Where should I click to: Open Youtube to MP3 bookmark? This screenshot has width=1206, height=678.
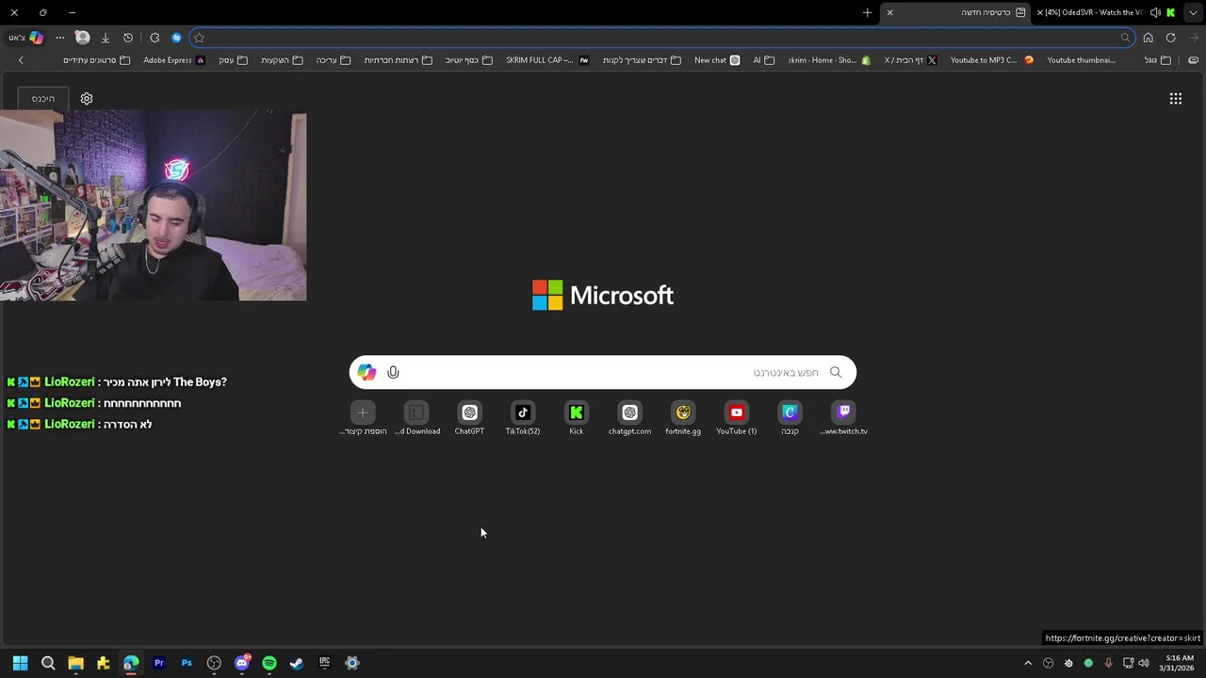coord(992,60)
